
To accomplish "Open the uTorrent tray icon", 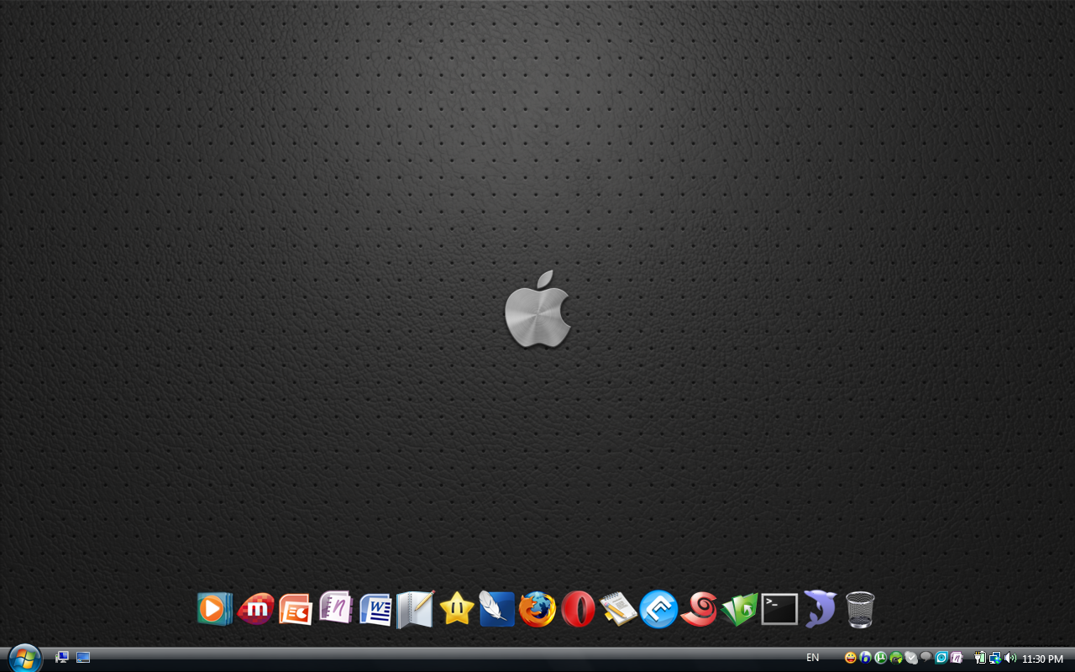I will 881,658.
